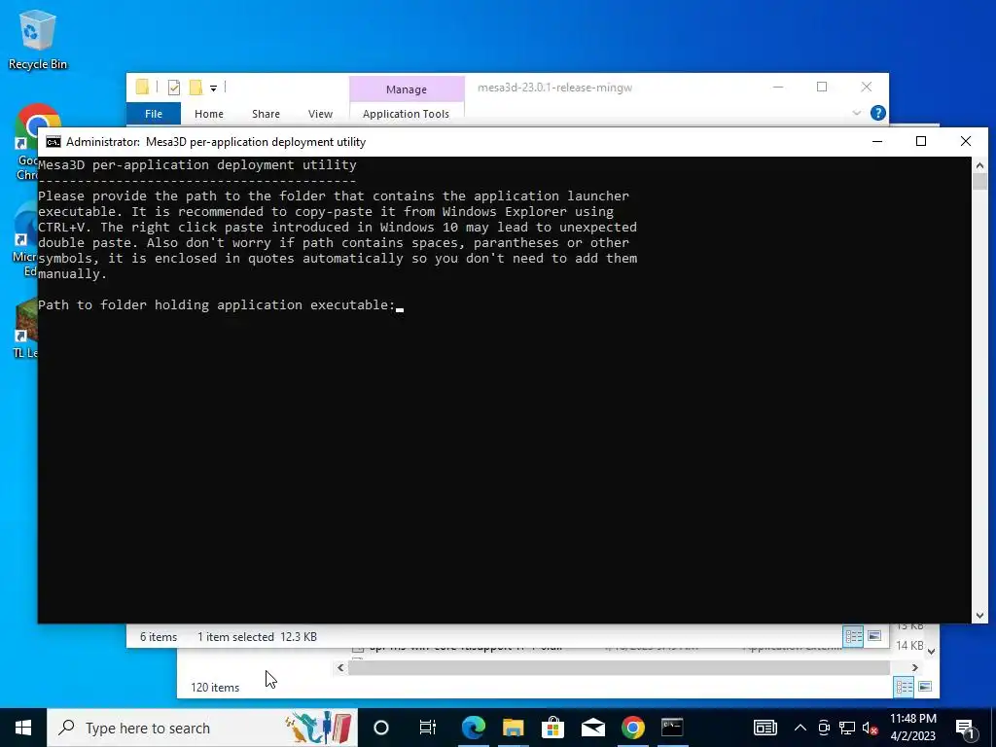
Task: Open the Application Tools ribbon tab
Action: (406, 114)
